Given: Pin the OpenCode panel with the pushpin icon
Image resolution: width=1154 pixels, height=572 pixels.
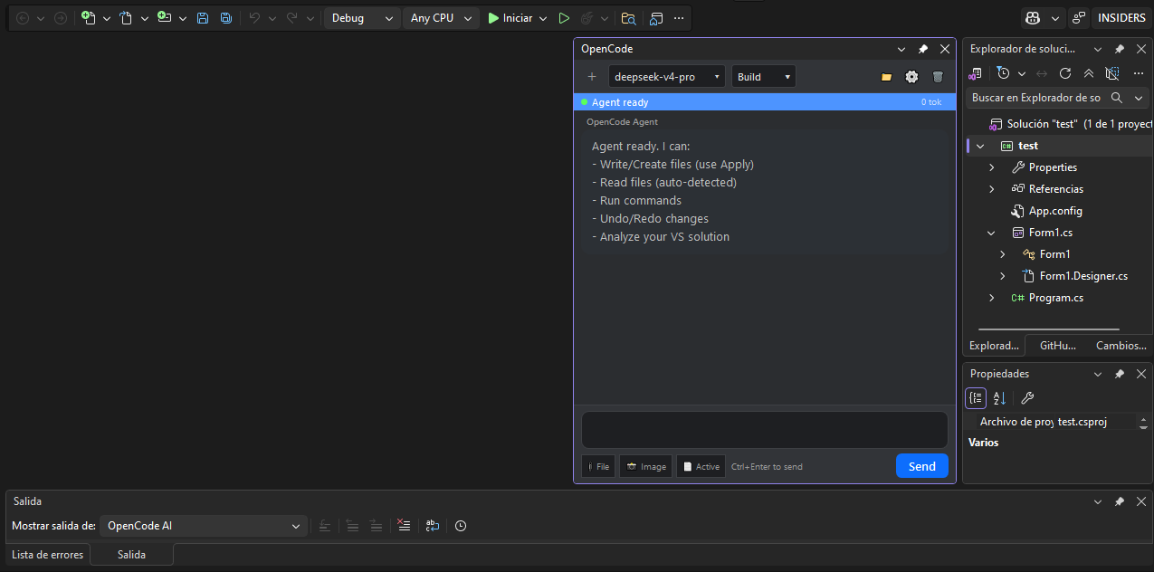Looking at the screenshot, I should [923, 49].
